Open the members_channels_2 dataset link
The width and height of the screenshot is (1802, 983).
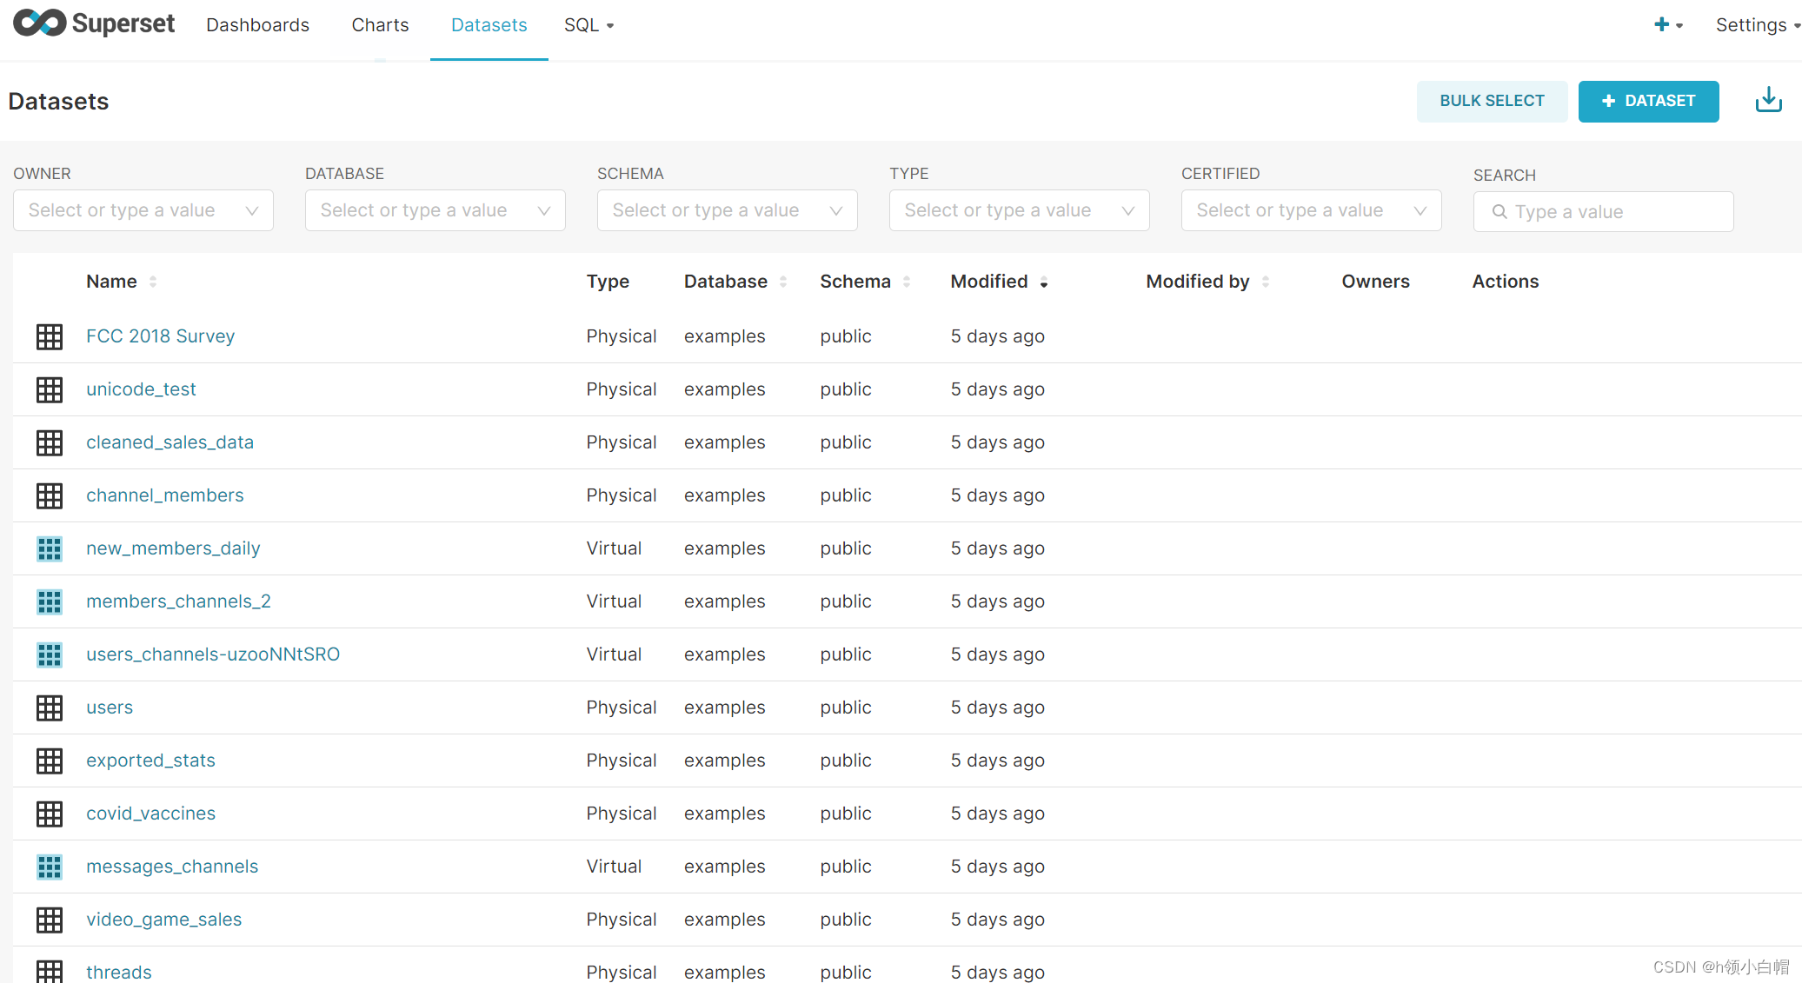178,601
